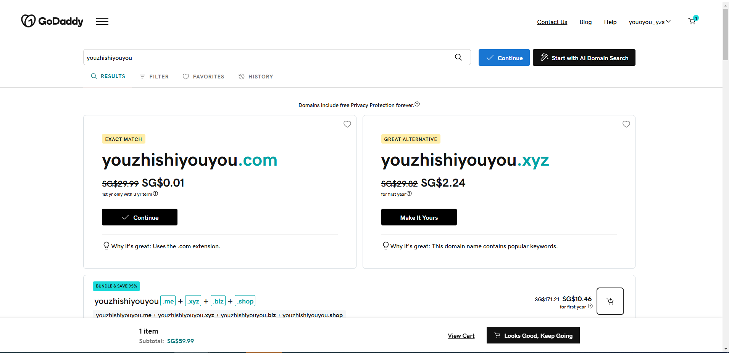Click Privacy Protection info question icon
Image resolution: width=729 pixels, height=353 pixels.
click(x=417, y=104)
